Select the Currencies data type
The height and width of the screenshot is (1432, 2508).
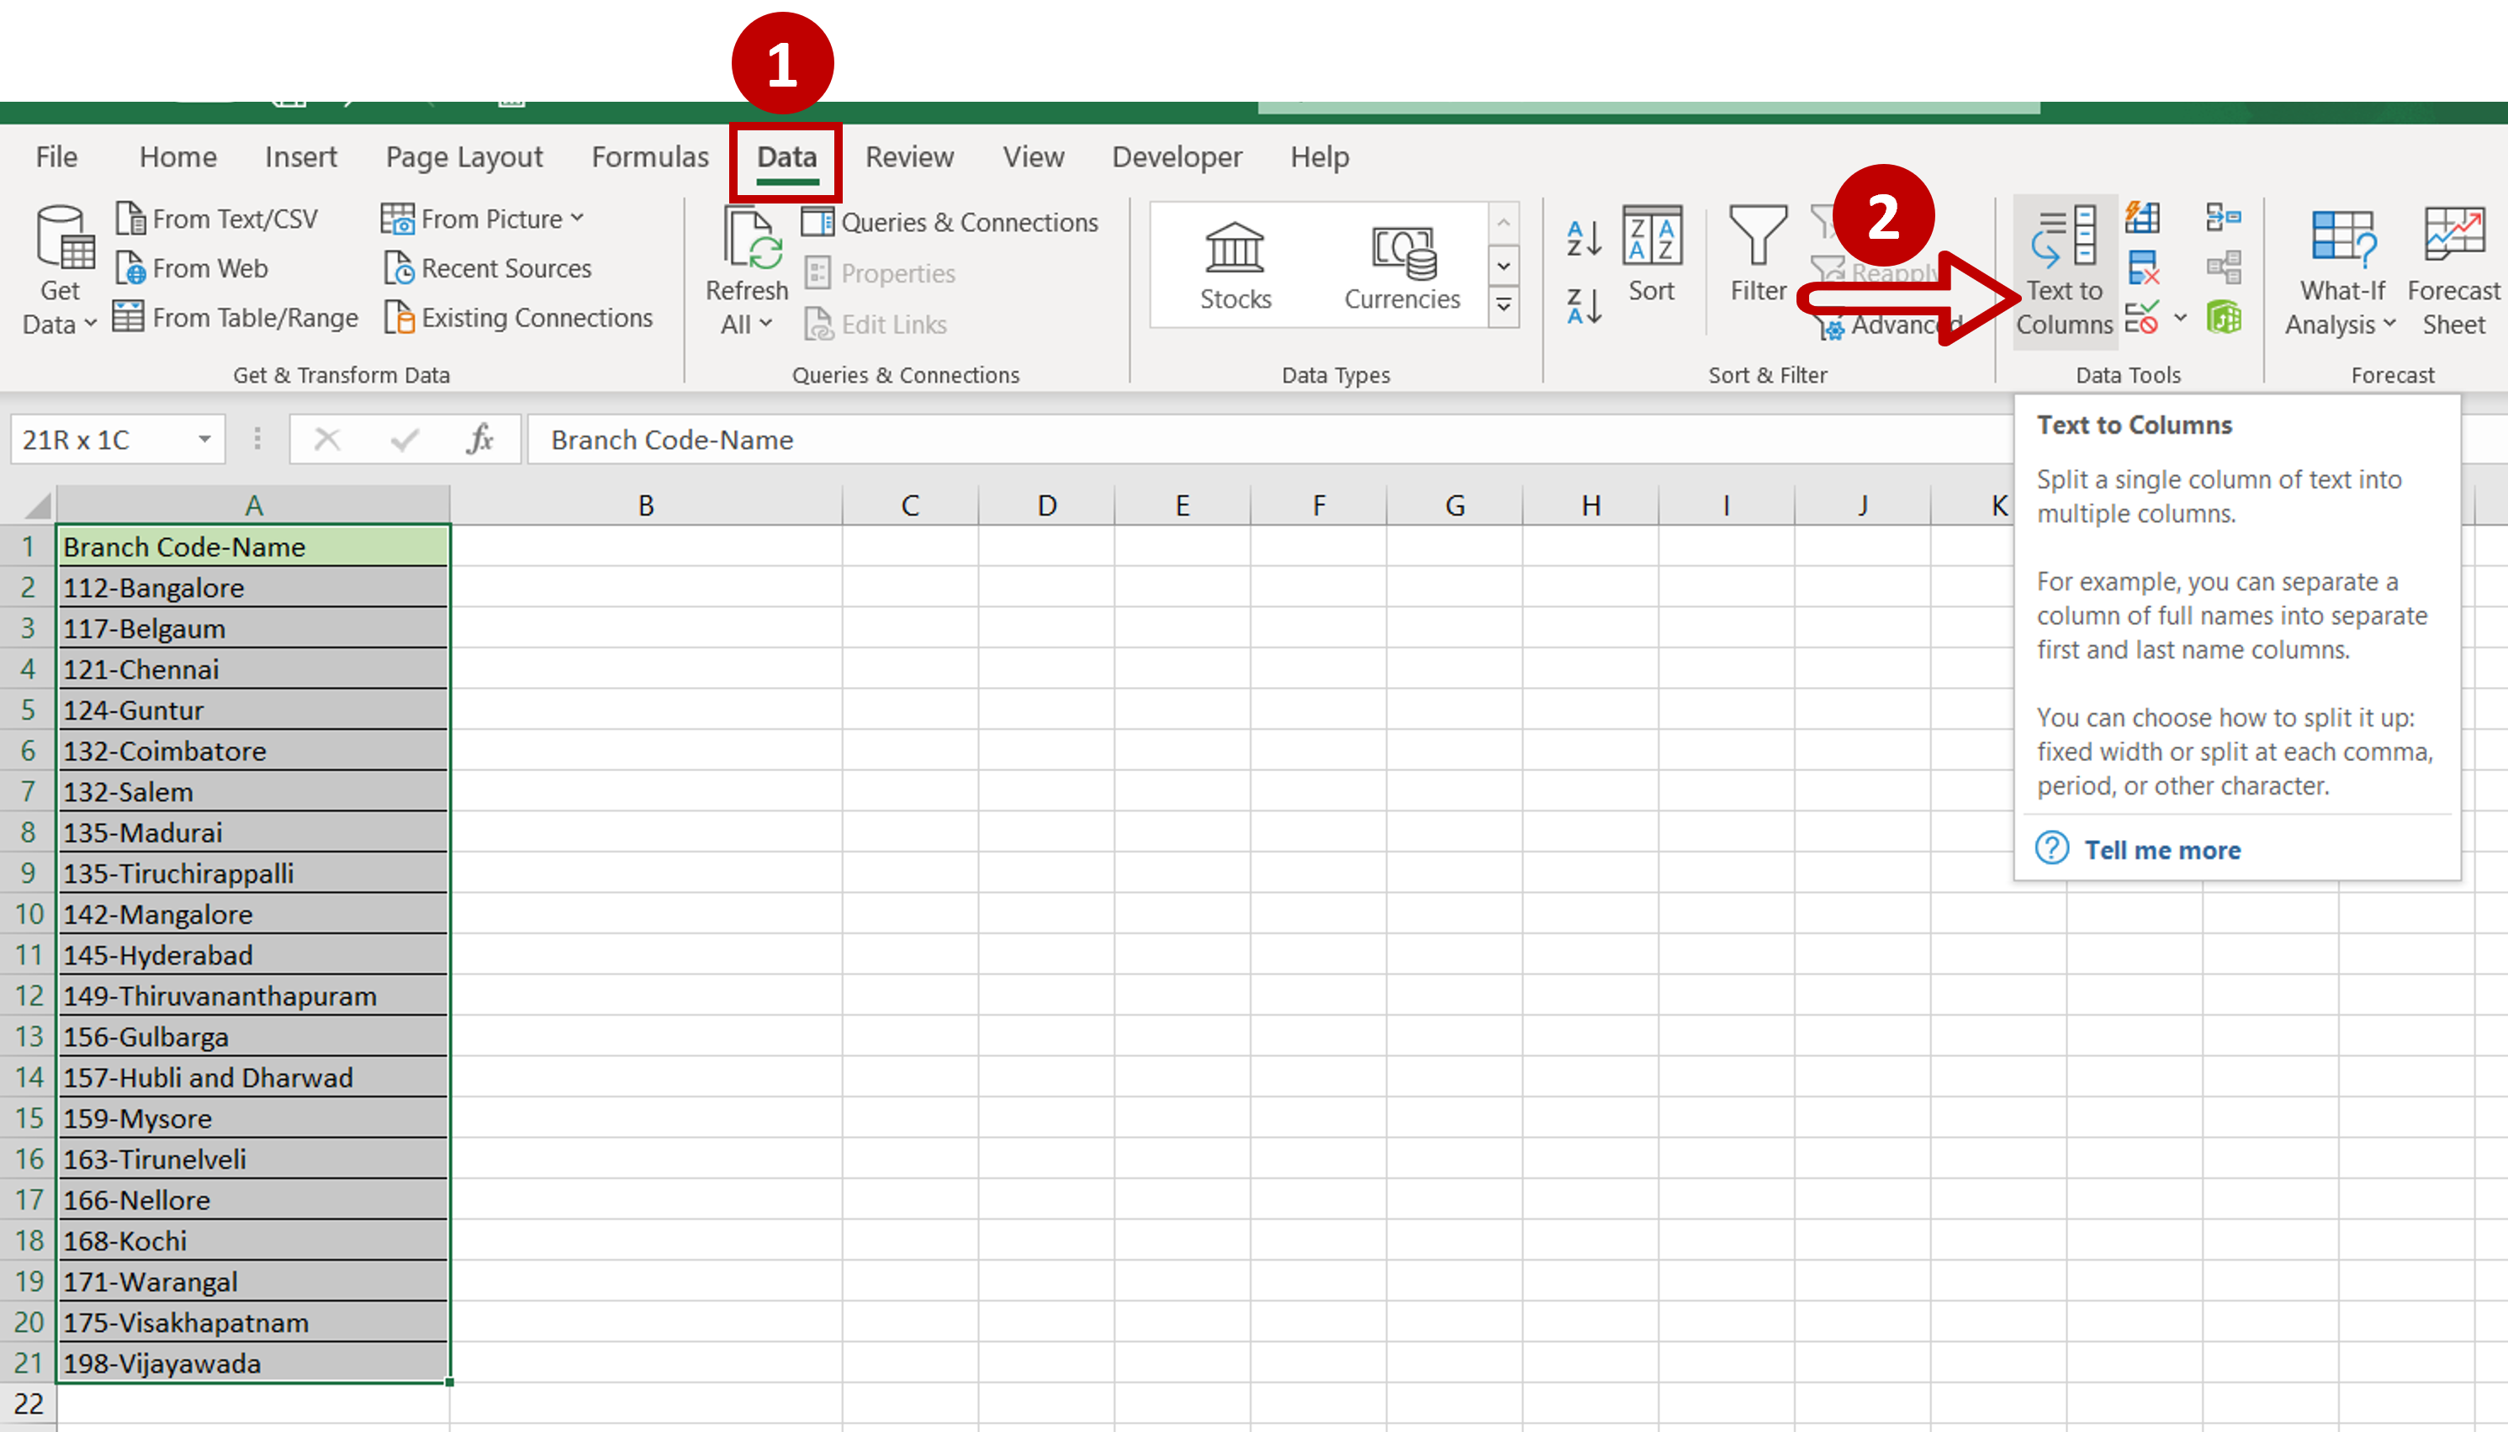[x=1401, y=266]
